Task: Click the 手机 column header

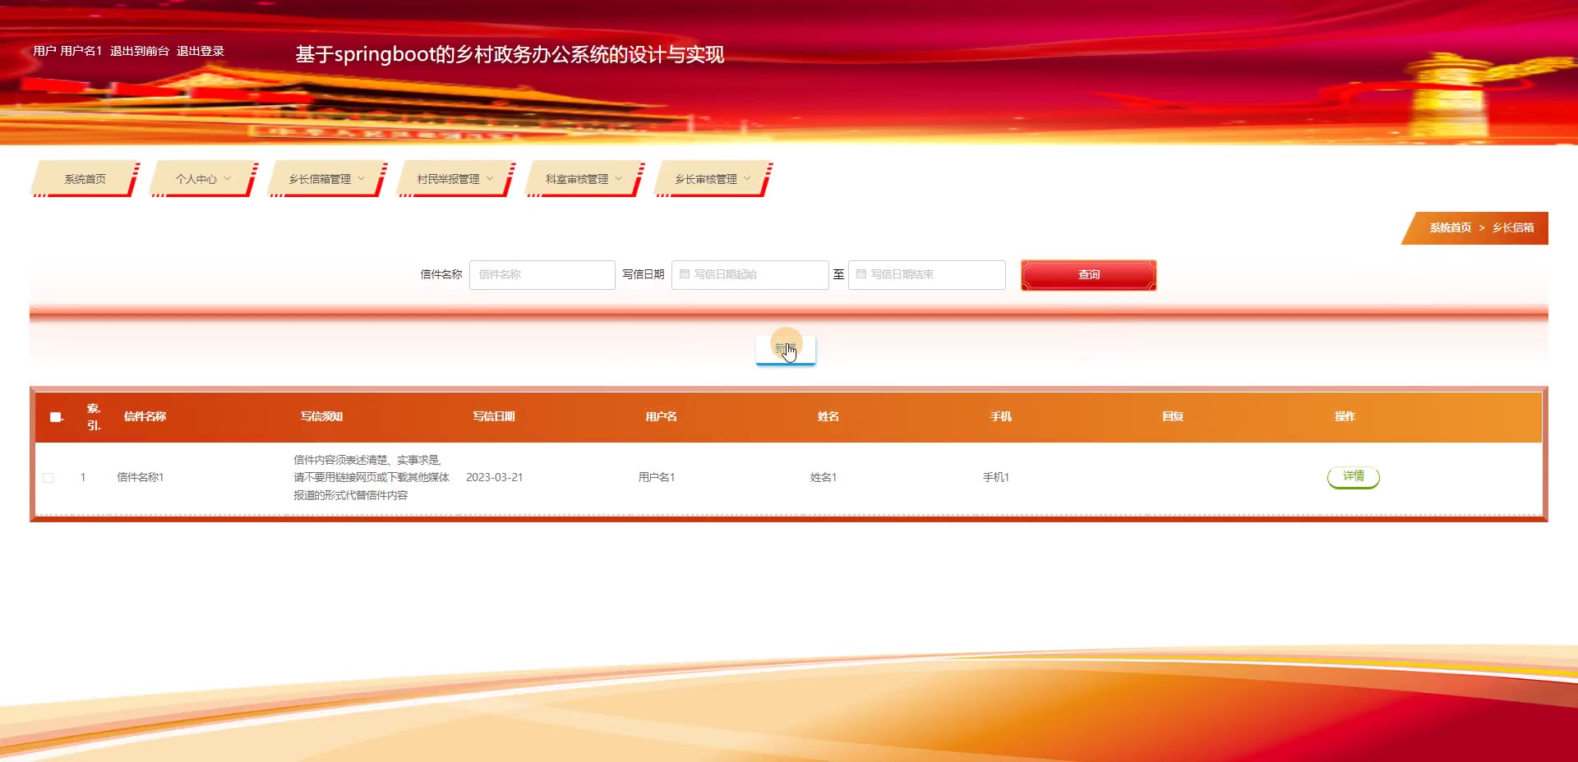Action: pos(1000,416)
